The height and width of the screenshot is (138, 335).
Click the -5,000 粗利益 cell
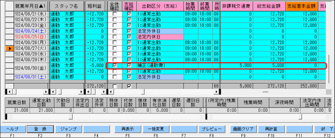click(95, 66)
